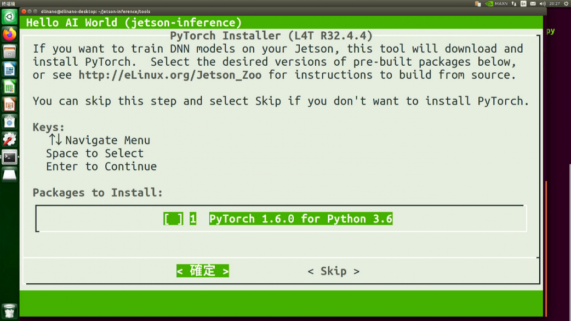Open the Files manager in dock
Image resolution: width=571 pixels, height=321 pixels.
(9, 51)
